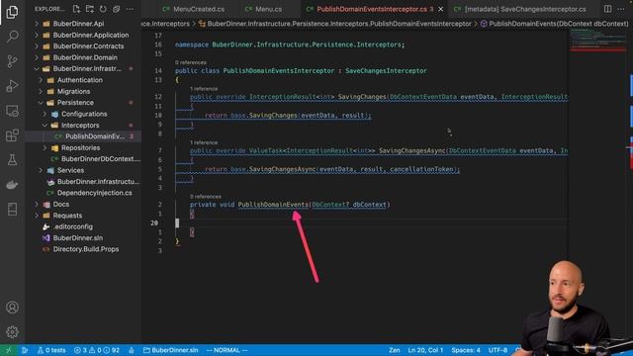Click 0 references above PublishDomainEvents method

click(x=206, y=197)
